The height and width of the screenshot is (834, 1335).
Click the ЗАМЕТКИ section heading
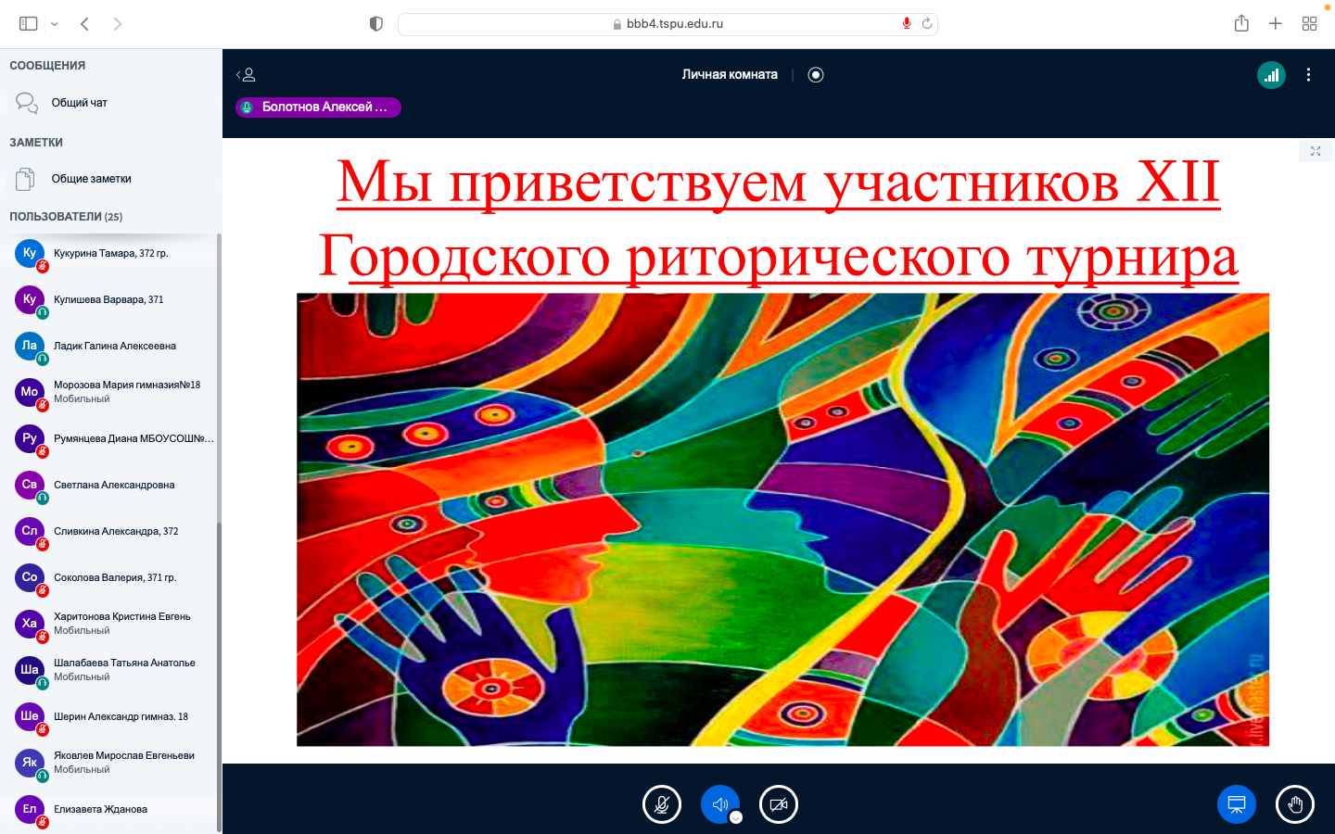36,143
